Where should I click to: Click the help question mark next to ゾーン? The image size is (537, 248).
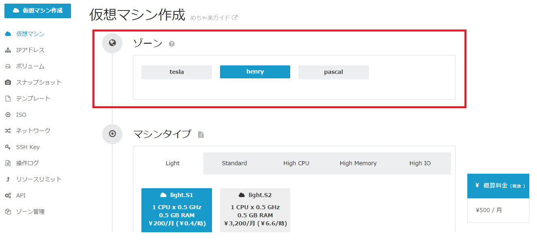tap(172, 44)
